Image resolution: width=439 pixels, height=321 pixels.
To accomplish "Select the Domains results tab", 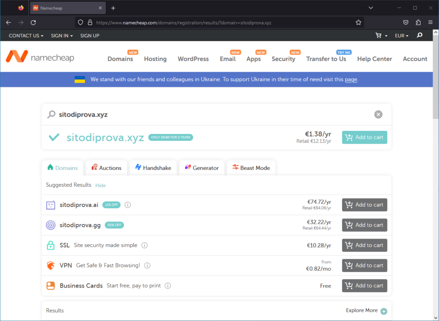I will 63,168.
